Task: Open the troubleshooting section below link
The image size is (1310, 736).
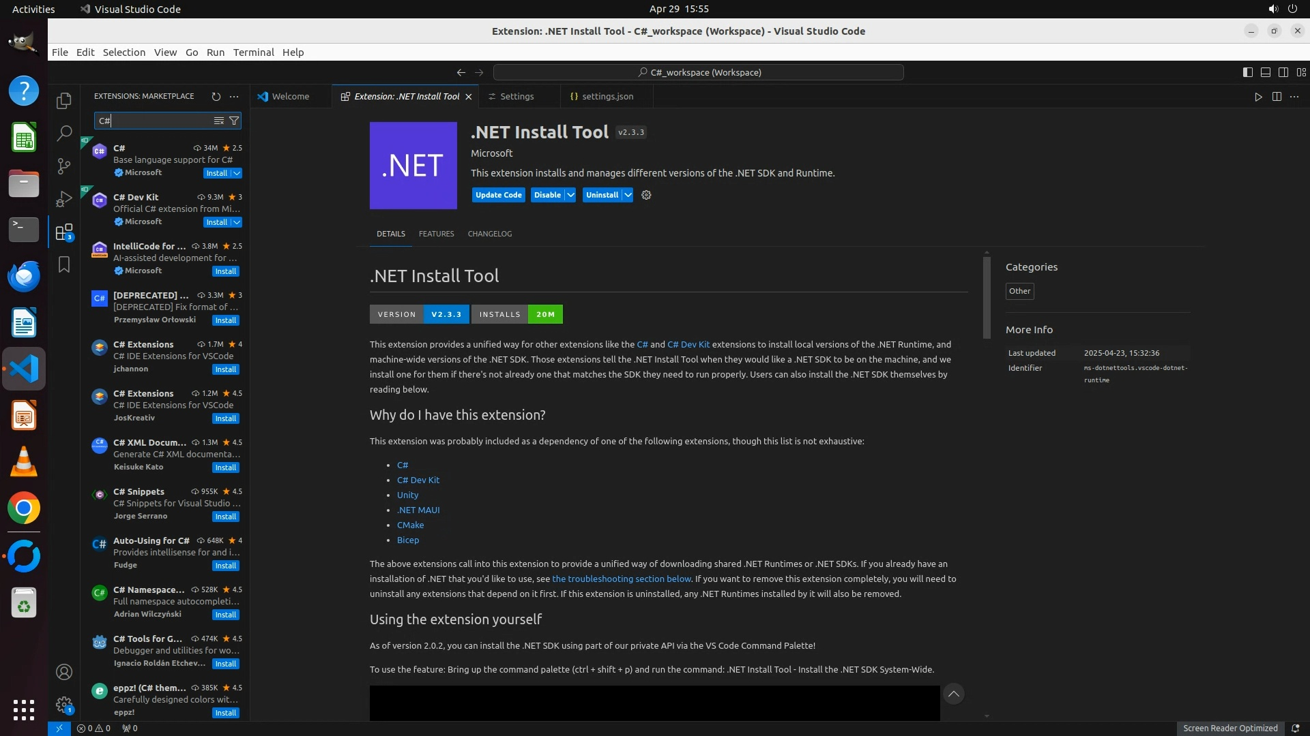Action: 621,579
